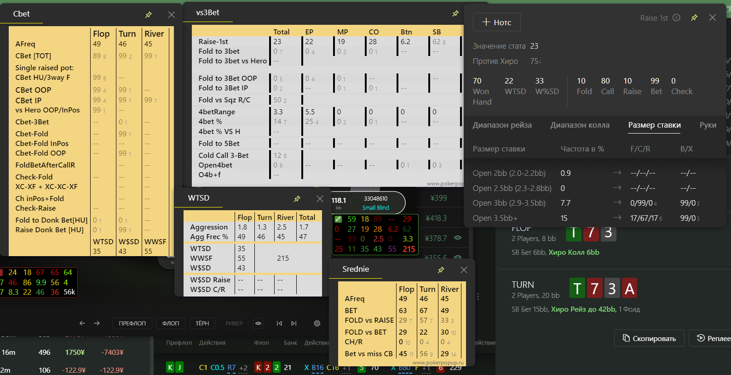Click Хиро Рейз до 42bb action
This screenshot has width=731, height=375.
(x=583, y=309)
